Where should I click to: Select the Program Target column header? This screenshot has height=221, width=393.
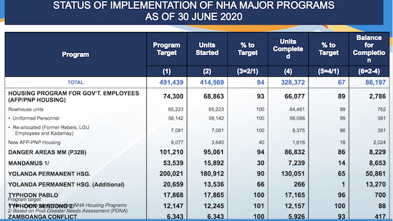166,49
